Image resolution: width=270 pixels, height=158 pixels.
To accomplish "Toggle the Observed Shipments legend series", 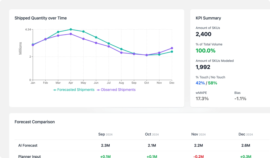I will pyautogui.click(x=118, y=90).
